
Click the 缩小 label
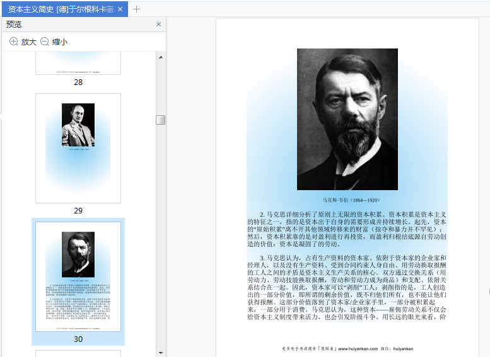click(60, 42)
